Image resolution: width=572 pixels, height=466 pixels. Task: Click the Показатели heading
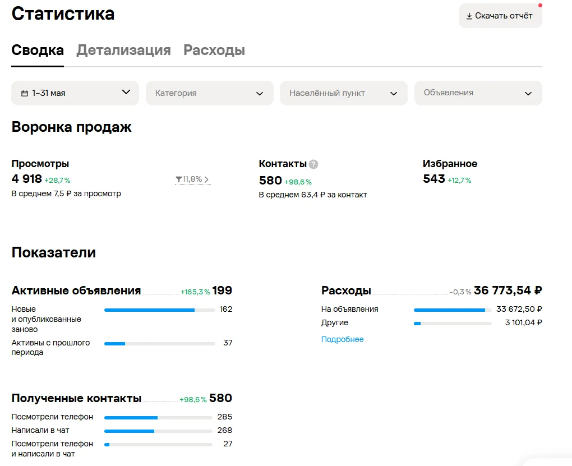(x=54, y=252)
